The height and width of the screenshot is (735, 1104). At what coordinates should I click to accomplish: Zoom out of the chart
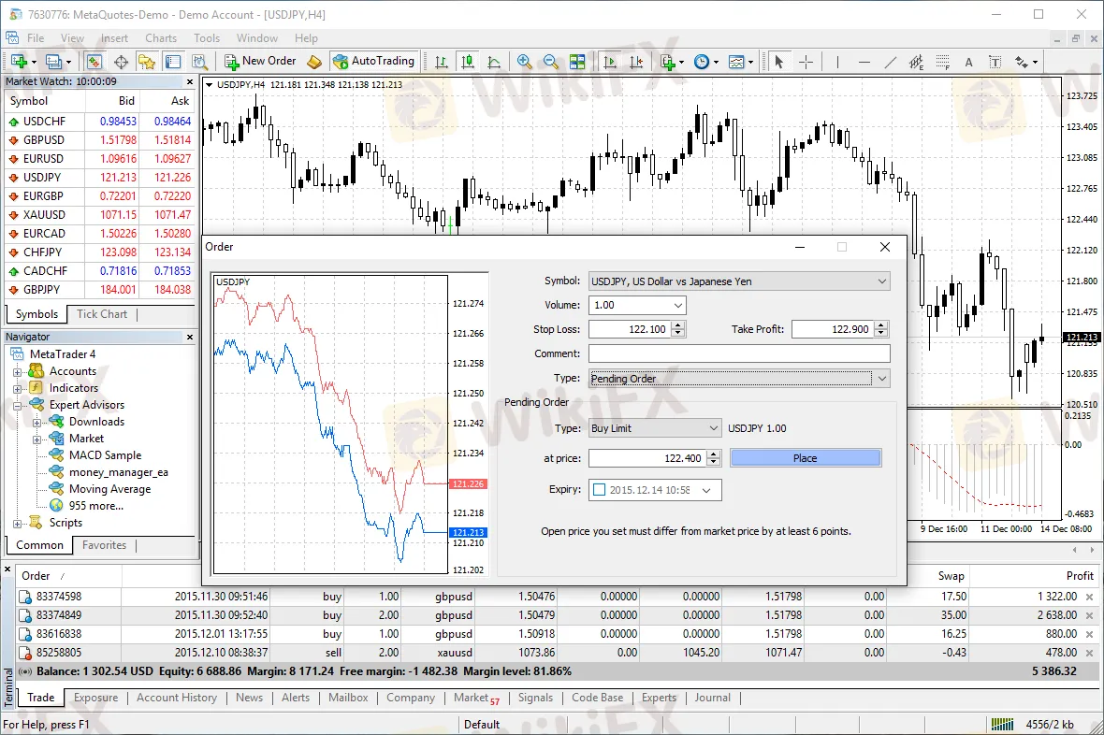[550, 62]
